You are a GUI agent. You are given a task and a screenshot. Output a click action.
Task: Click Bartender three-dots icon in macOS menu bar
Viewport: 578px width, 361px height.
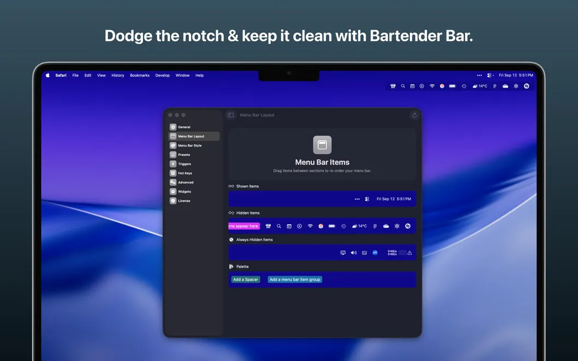click(x=479, y=75)
